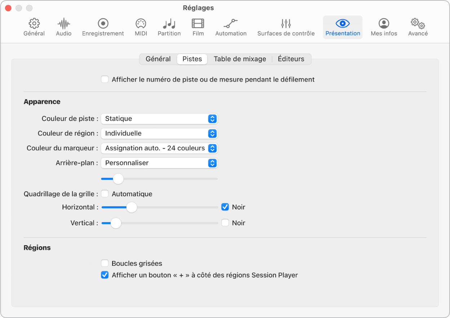This screenshot has height=318, width=450.
Task: Switch to the Table de mixage tab
Action: 240,59
